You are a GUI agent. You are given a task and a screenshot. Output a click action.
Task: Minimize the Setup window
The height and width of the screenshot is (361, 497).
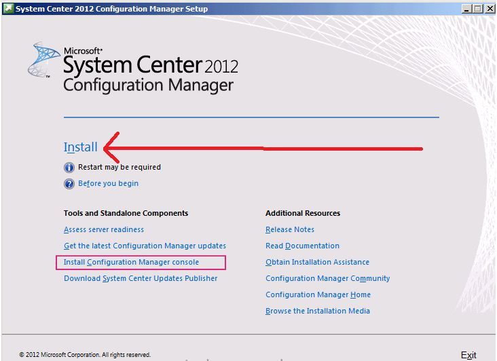(466, 9)
